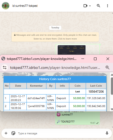Click the popup scrollbar up arrow
Screen dimensions: 113x140
[112, 75]
